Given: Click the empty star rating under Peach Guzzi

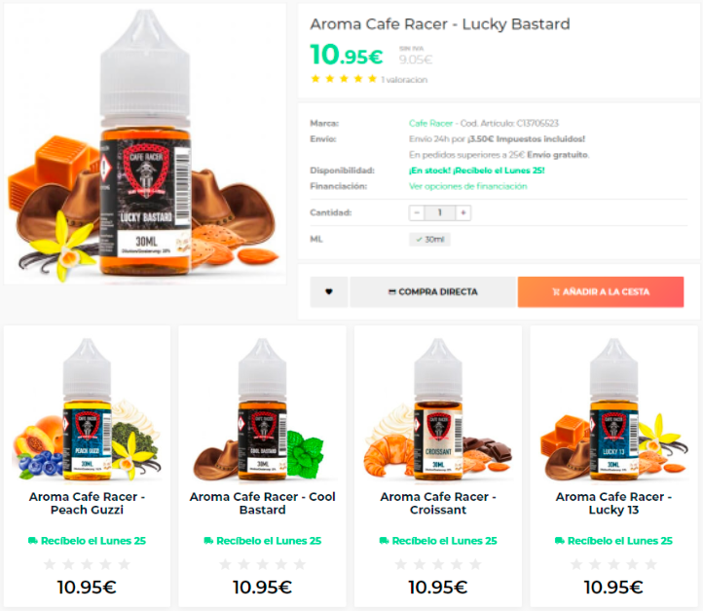Looking at the screenshot, I should tap(87, 564).
